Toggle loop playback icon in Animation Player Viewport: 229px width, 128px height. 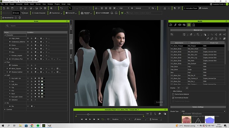point(103,119)
